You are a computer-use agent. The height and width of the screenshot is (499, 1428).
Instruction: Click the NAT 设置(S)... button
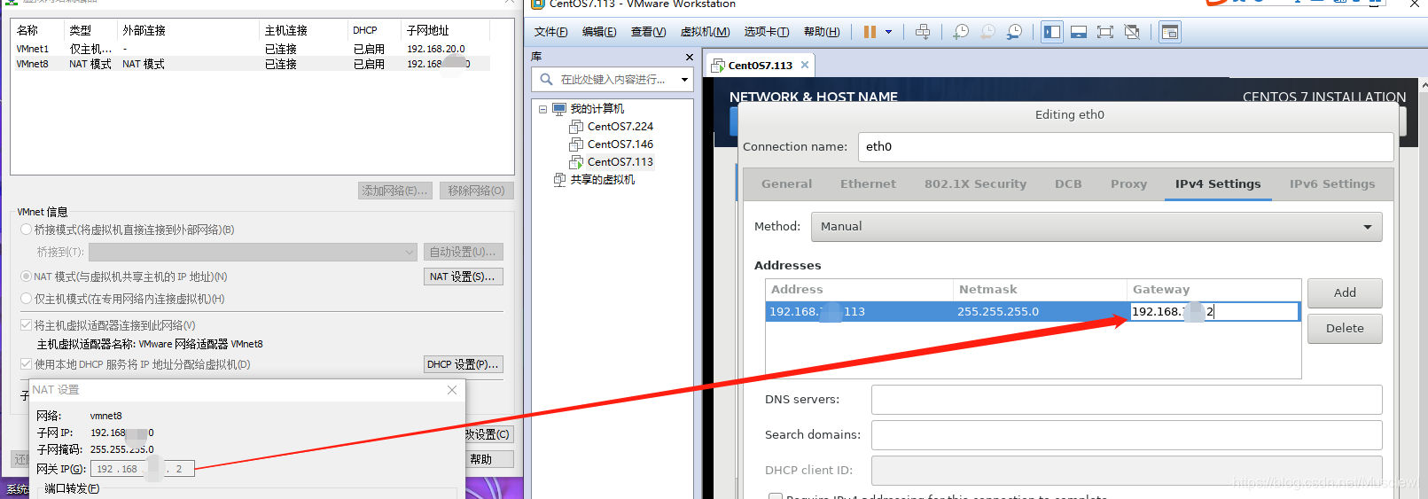[464, 277]
